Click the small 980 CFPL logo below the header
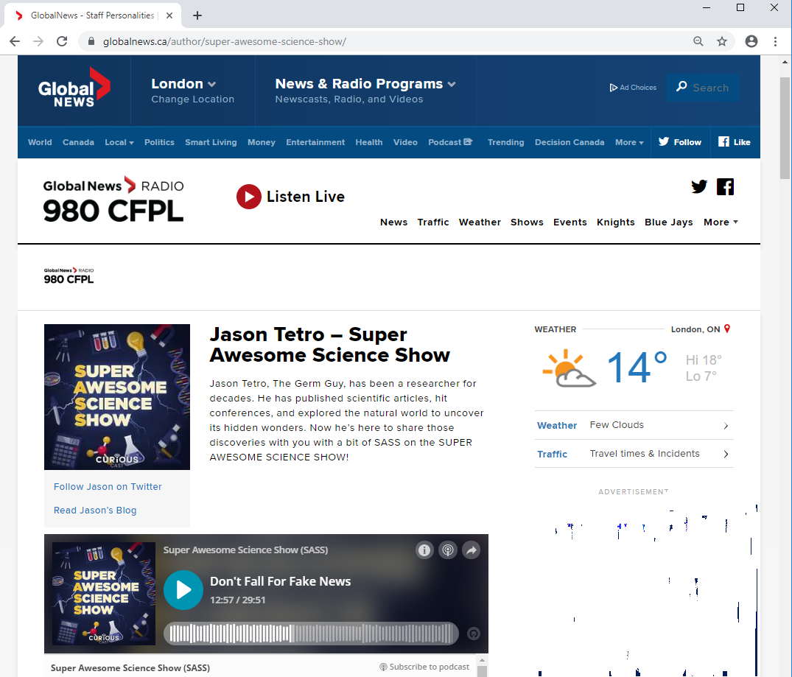The height and width of the screenshot is (677, 792). pos(69,276)
